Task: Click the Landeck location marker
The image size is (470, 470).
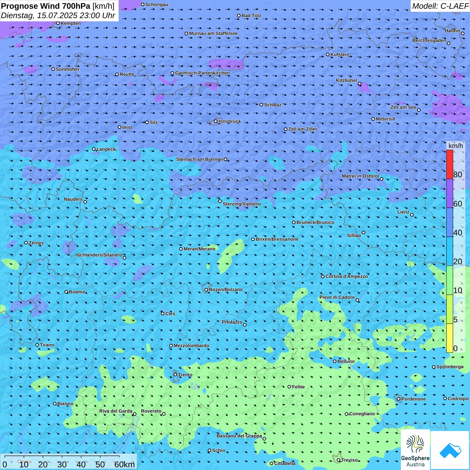Action: (x=94, y=149)
